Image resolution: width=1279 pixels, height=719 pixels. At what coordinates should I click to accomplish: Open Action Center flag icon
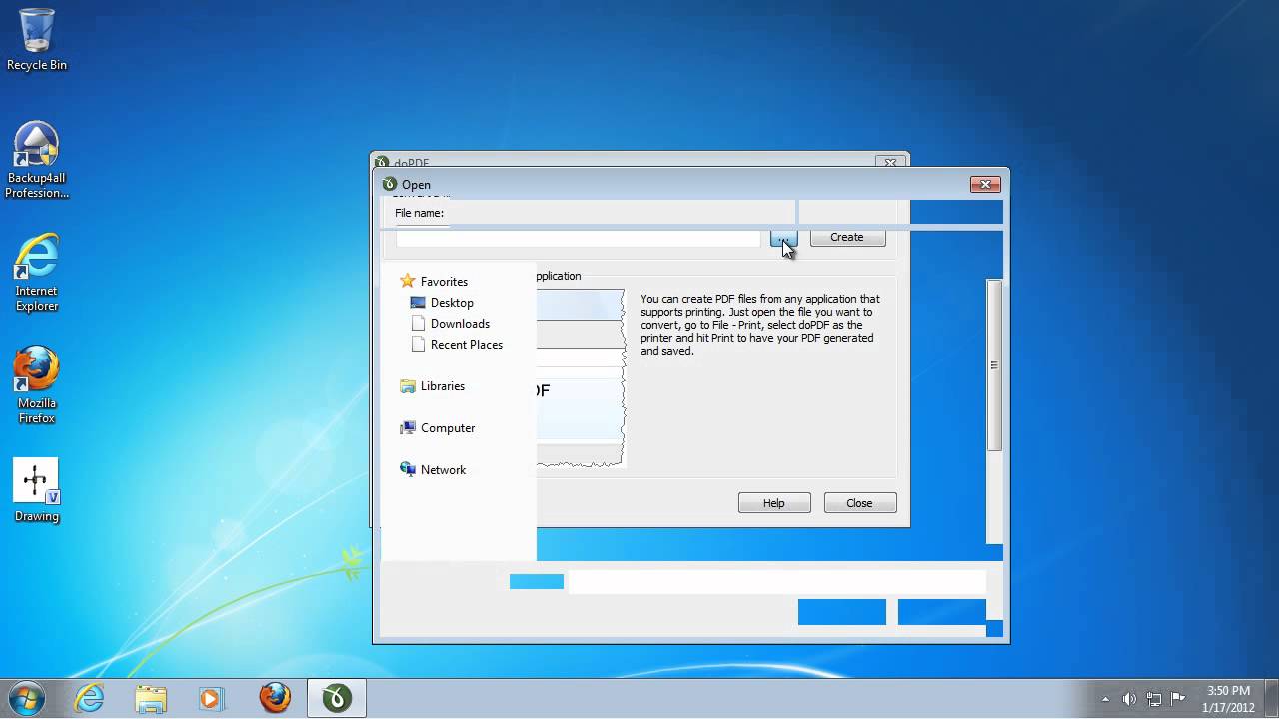click(1178, 699)
